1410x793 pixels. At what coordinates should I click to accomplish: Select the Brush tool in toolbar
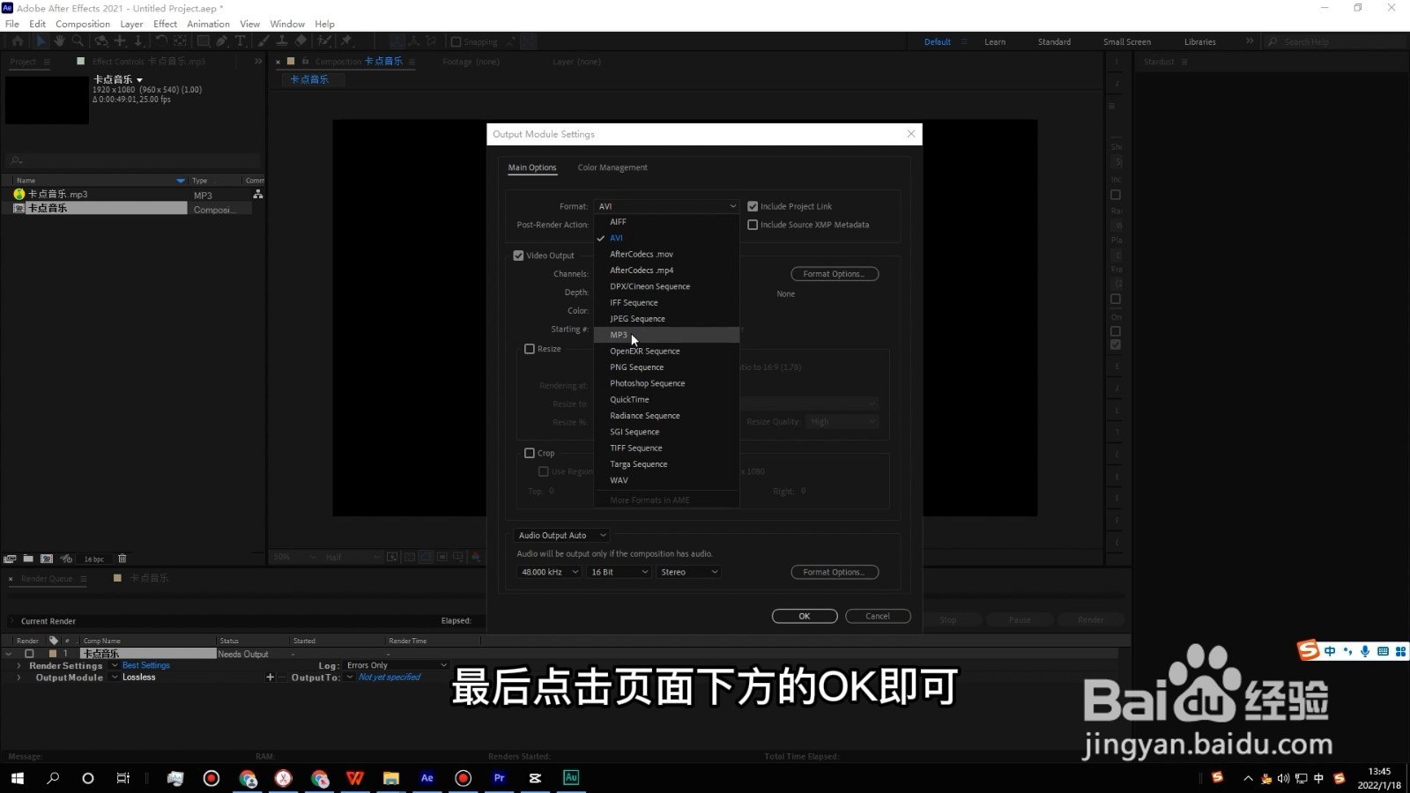[262, 41]
